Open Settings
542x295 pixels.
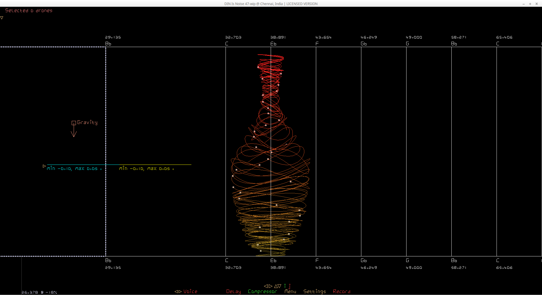pos(314,292)
